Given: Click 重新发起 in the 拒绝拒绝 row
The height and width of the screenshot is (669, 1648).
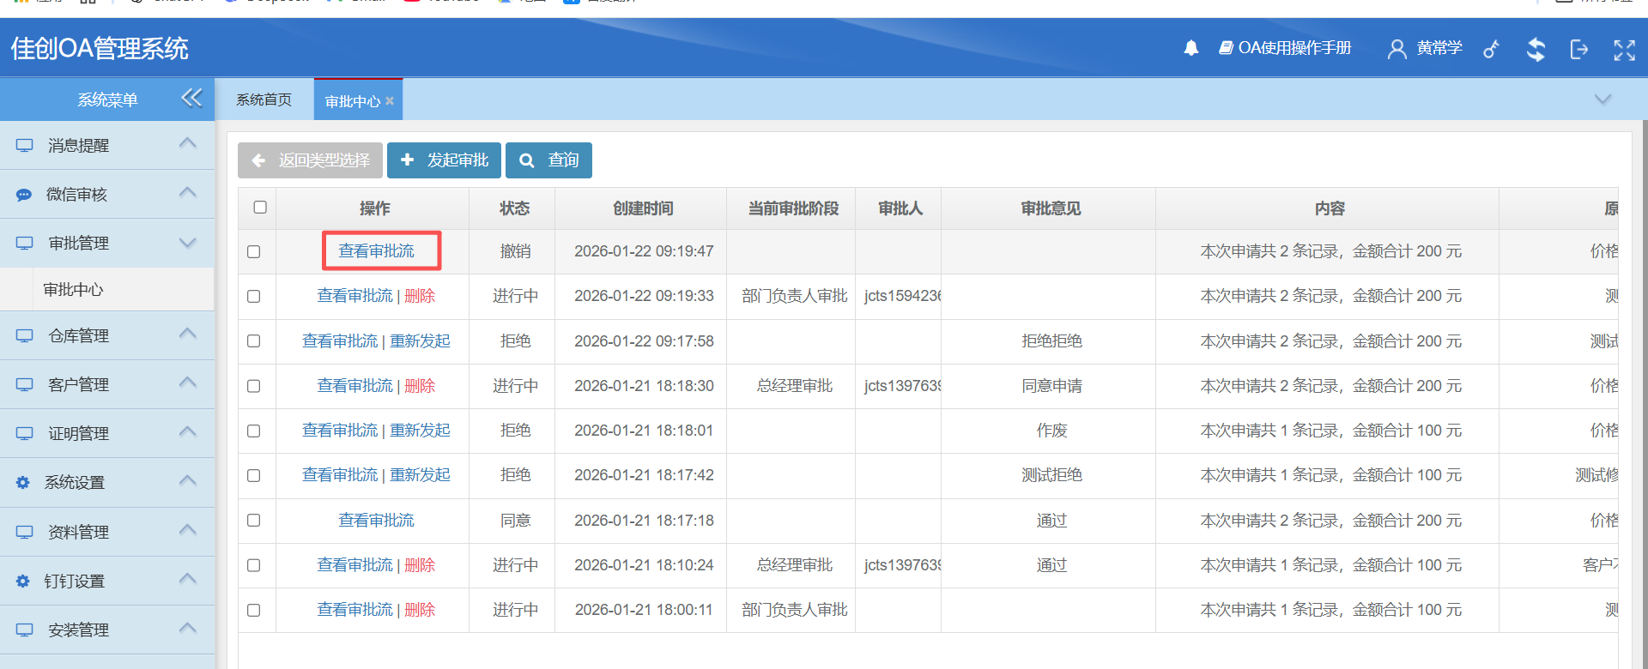Looking at the screenshot, I should click(420, 341).
